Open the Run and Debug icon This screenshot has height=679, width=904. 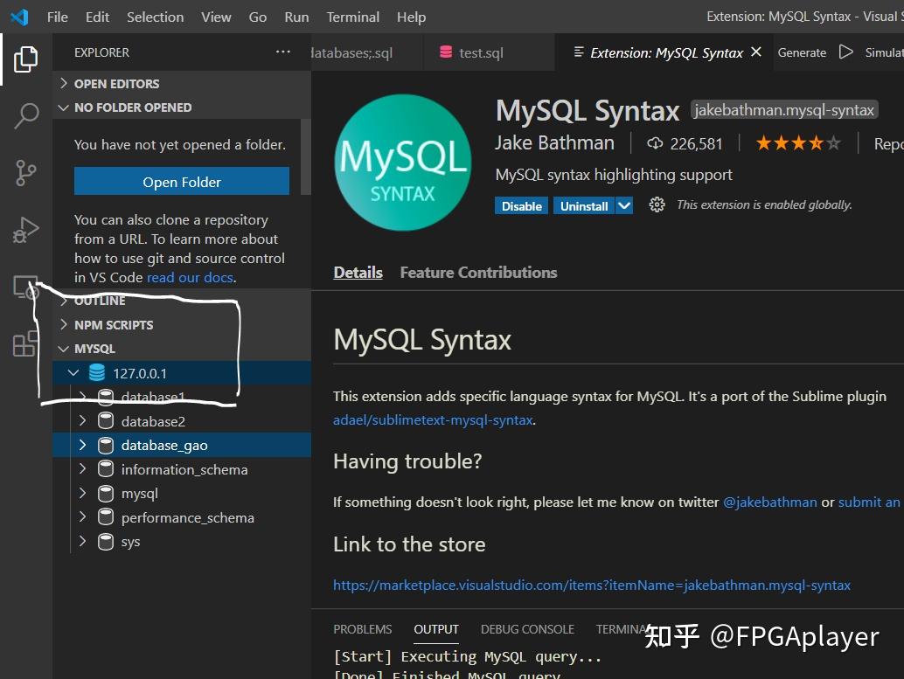coord(25,229)
